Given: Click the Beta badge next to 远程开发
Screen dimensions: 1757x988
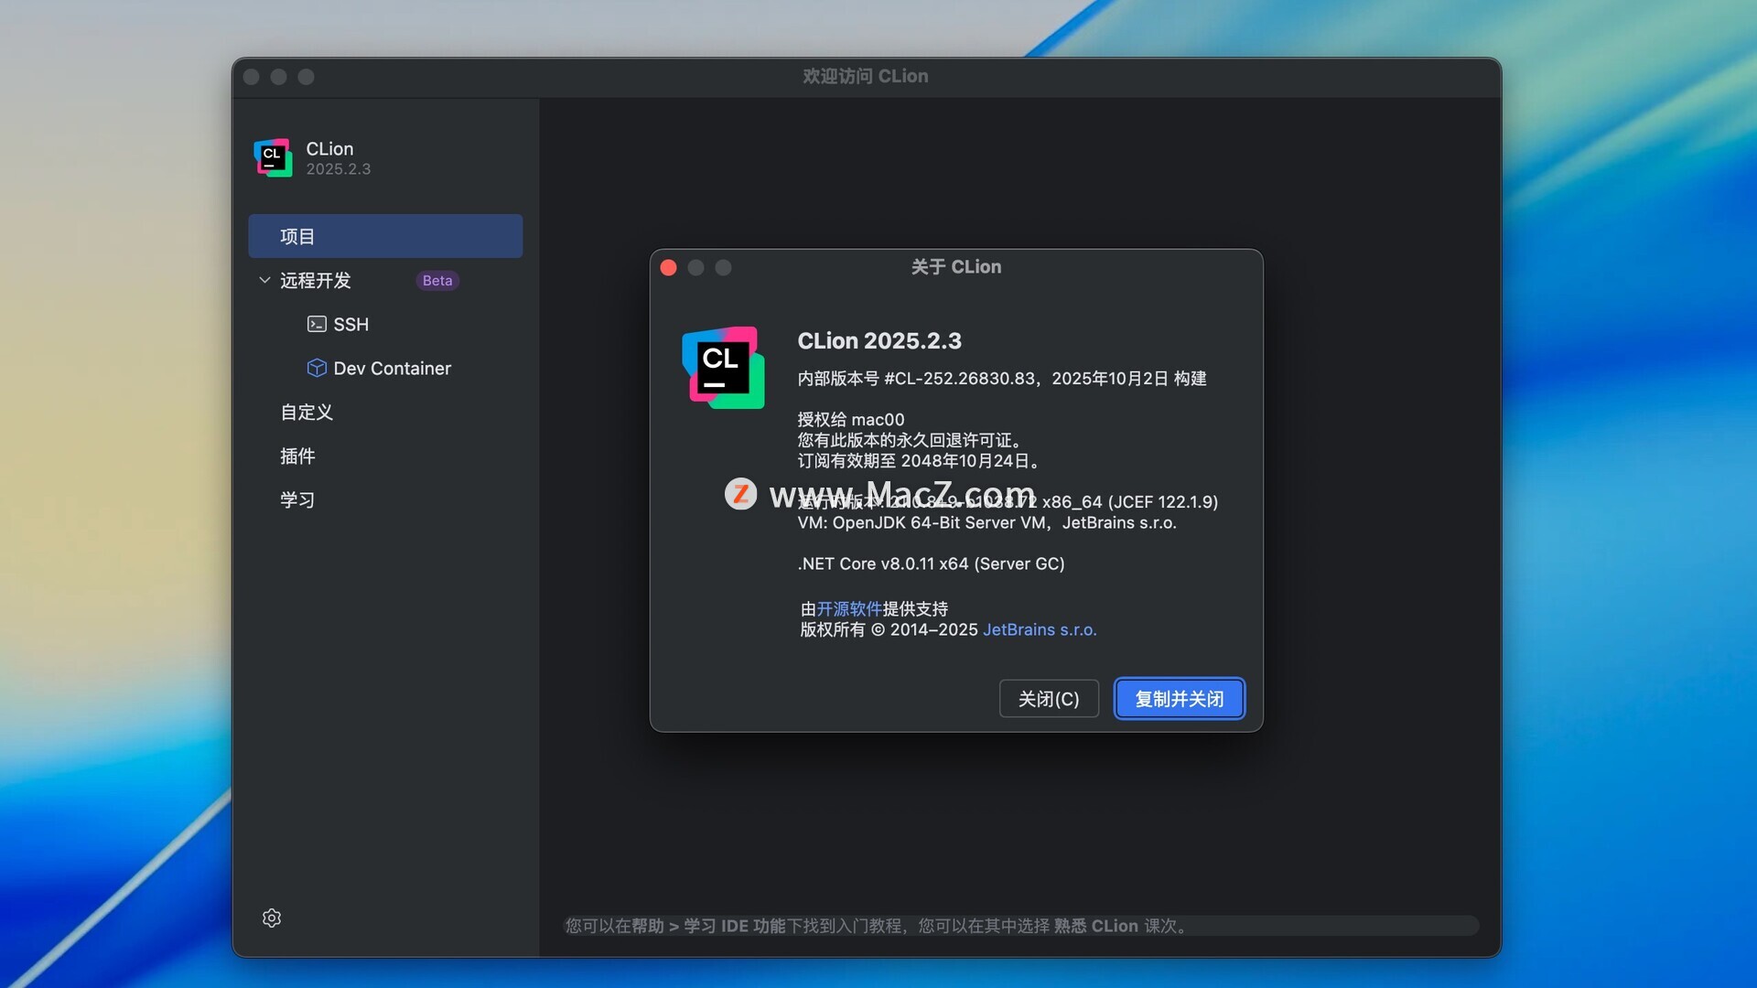Looking at the screenshot, I should click(x=437, y=281).
